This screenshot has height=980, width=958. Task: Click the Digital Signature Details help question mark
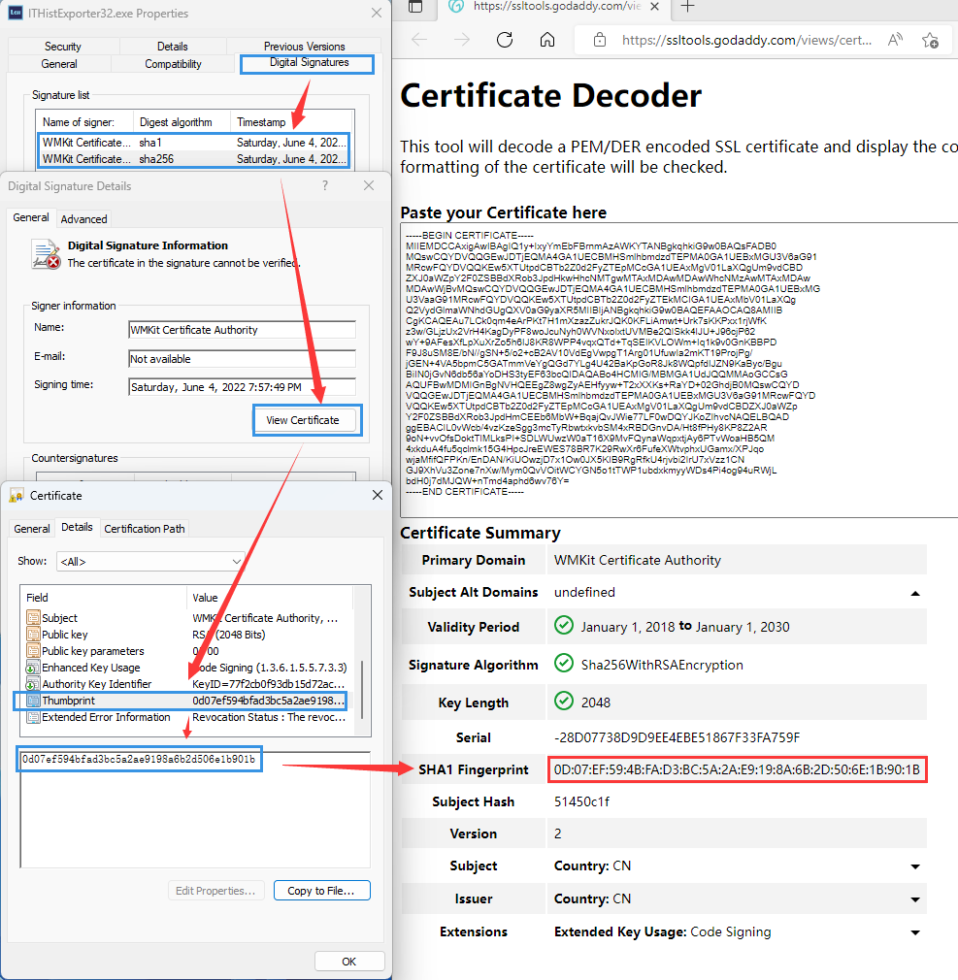[x=325, y=185]
